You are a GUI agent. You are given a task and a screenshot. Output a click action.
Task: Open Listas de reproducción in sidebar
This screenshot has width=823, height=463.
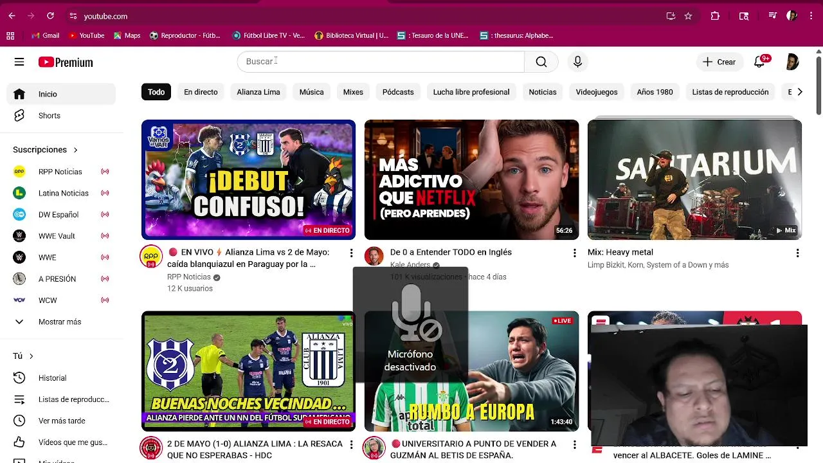61,399
